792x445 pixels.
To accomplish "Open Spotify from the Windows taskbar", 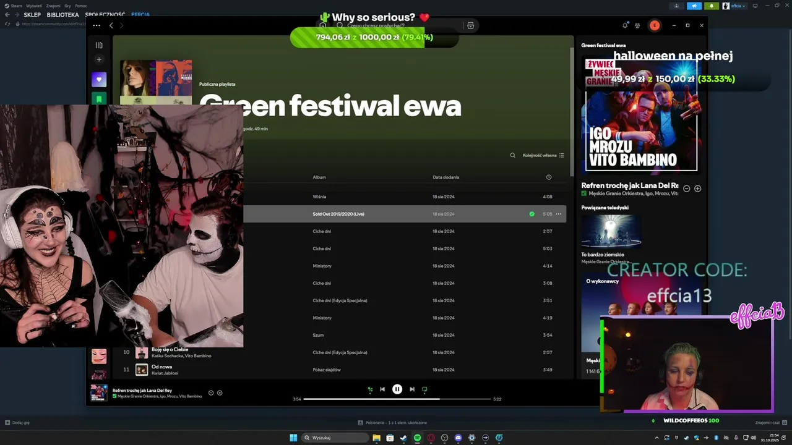I will click(x=417, y=438).
